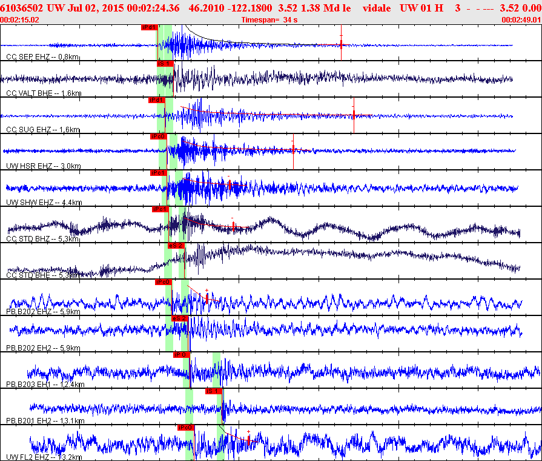542x461 pixels.
Task: Select the iPc1 pick flag on UW SHW EHZ
Action: [x=159, y=173]
